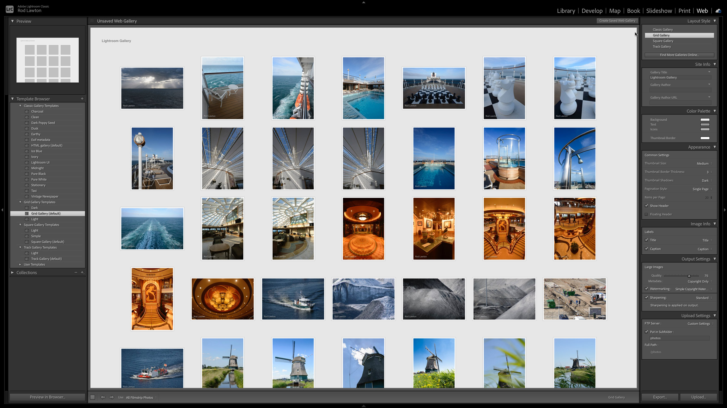Select the Square Gallery layout style
Image resolution: width=727 pixels, height=408 pixels.
pos(663,41)
